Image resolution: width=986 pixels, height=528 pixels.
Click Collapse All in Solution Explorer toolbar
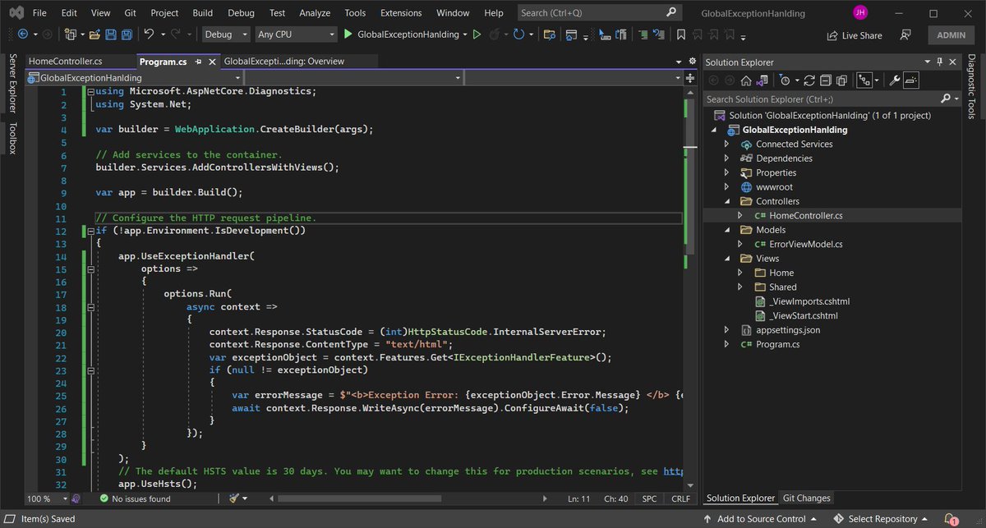coord(824,80)
